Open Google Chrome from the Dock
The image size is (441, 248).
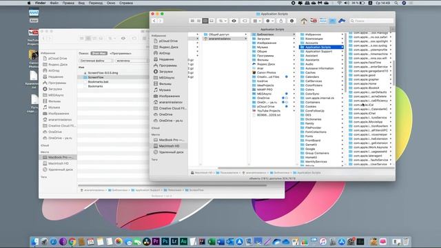[x=72, y=241]
